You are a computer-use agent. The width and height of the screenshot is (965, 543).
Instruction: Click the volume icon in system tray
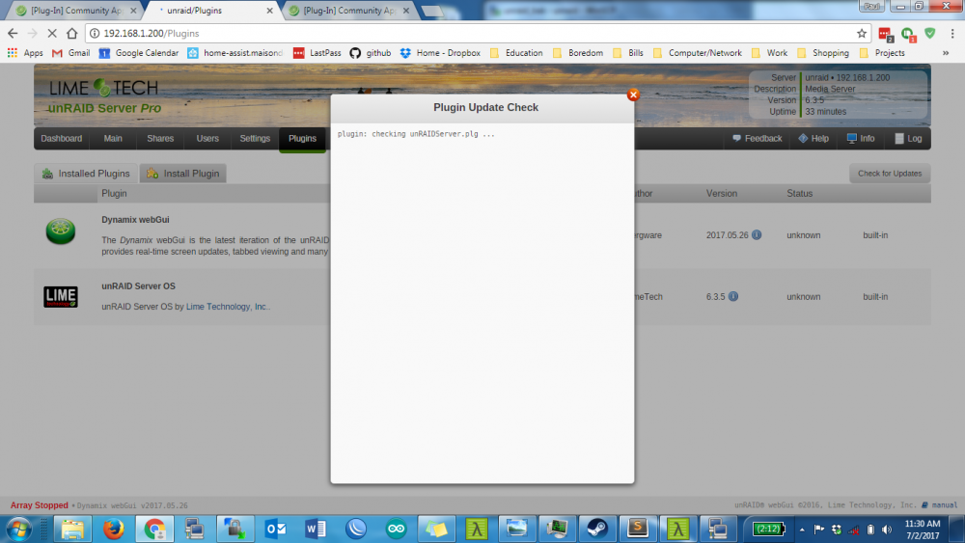pos(887,529)
